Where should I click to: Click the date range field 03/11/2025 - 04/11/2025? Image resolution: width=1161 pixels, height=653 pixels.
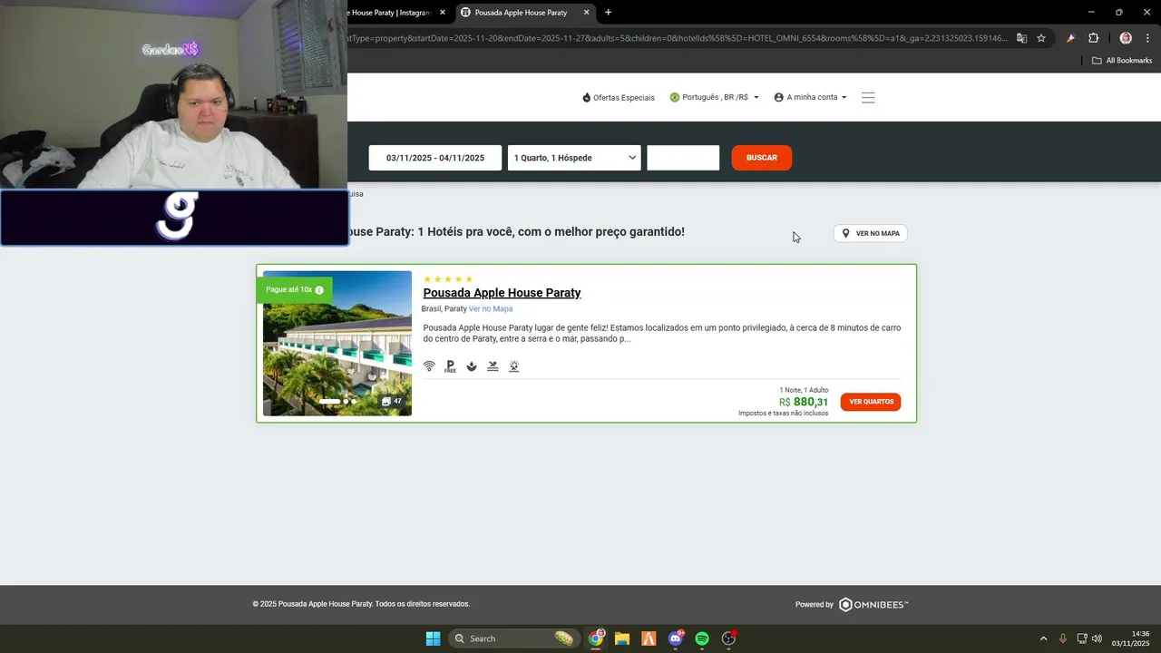click(435, 158)
